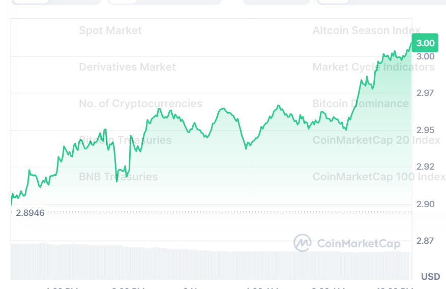Open CoinMarketCap 100 Index
Image resolution: width=446 pixels, height=289 pixels.
[x=379, y=177]
